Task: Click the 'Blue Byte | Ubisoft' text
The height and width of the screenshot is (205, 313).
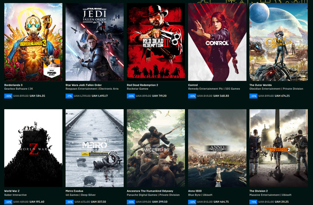Action: (x=200, y=195)
